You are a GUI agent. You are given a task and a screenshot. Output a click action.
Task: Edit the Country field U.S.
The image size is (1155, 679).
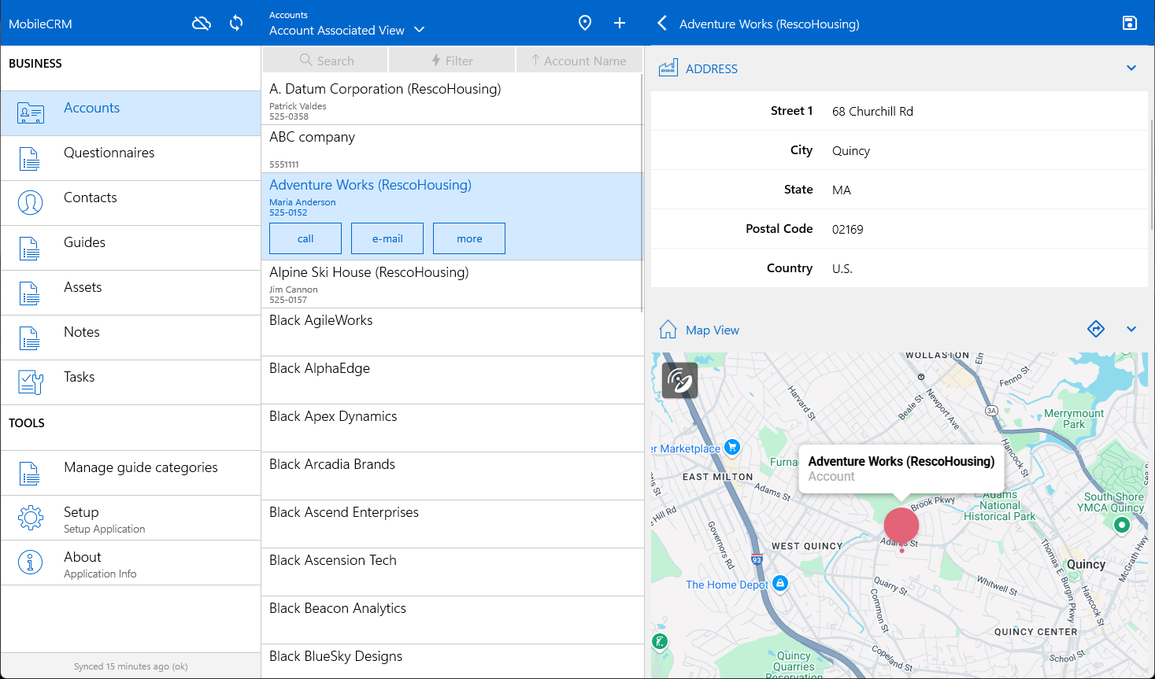point(899,268)
